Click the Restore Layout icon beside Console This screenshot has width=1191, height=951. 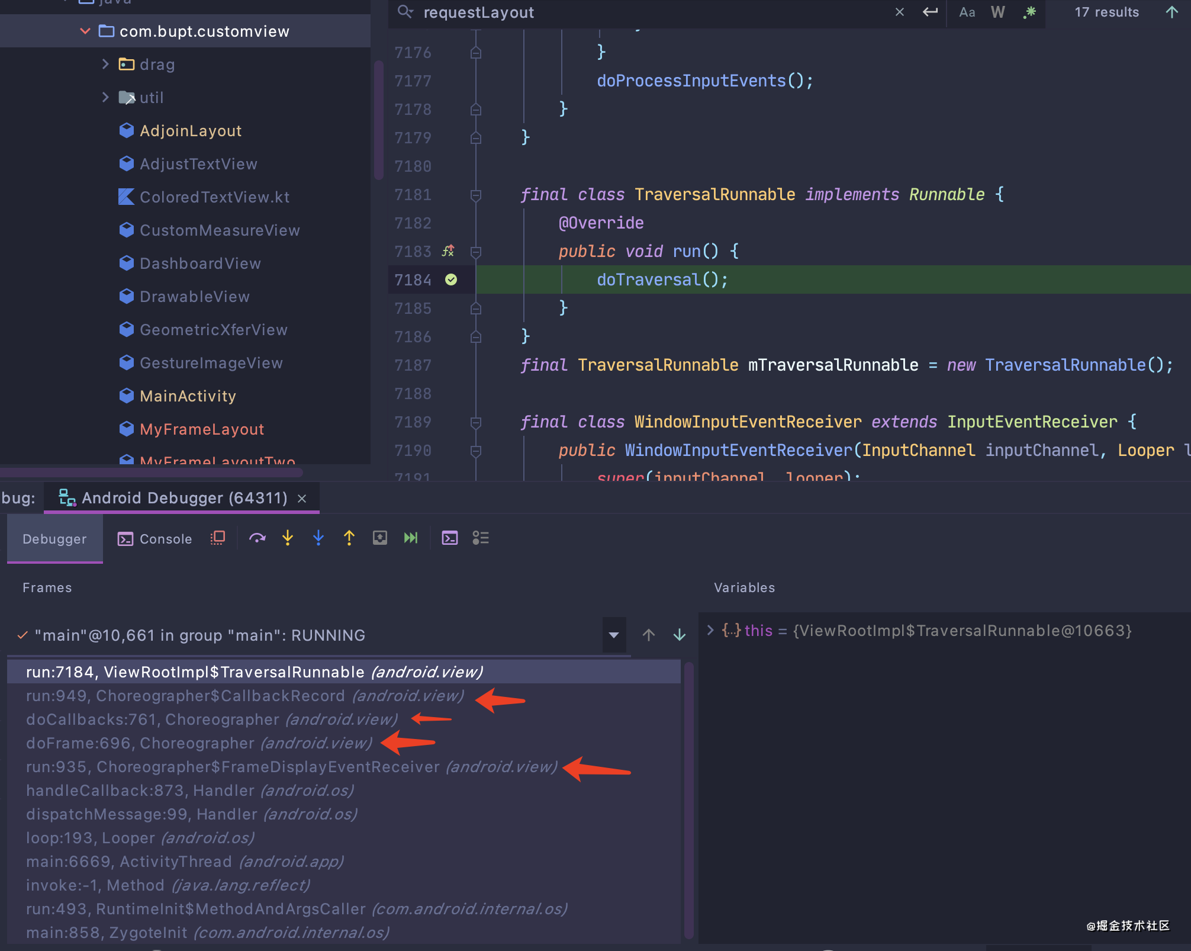click(x=218, y=538)
